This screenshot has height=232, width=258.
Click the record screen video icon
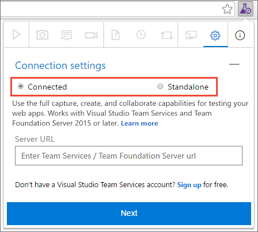91,35
